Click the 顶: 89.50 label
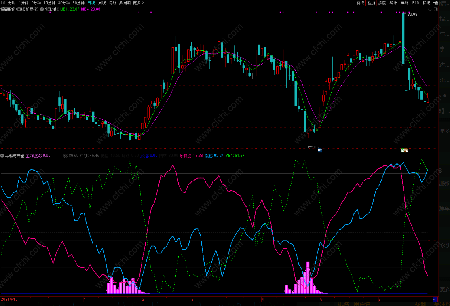The height and width of the screenshot is (306, 450). (71, 156)
